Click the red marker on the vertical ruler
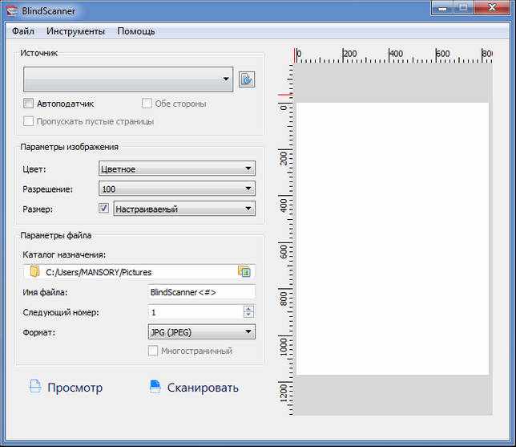The image size is (516, 447). pos(284,95)
